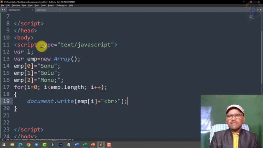Click the Sublime Text title bar icon
The width and height of the screenshot is (263, 148).
(2, 2)
